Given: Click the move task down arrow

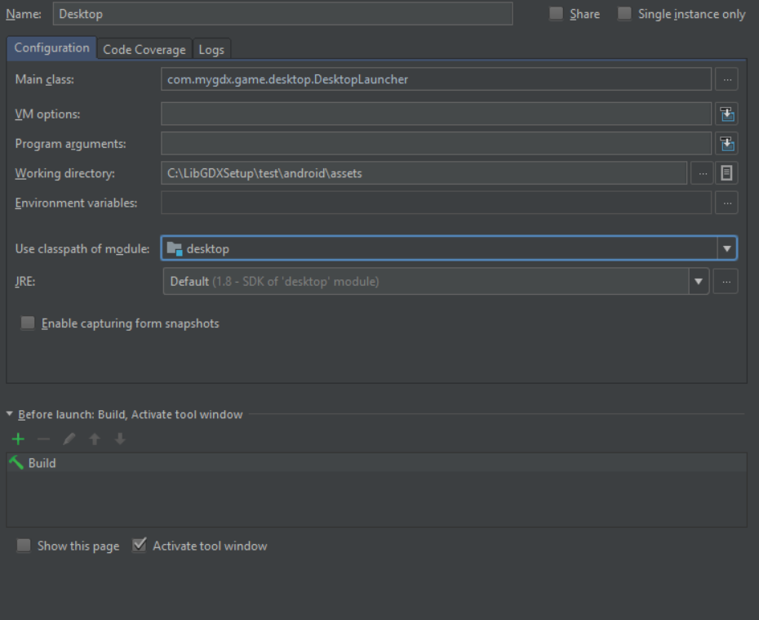Looking at the screenshot, I should [x=120, y=439].
